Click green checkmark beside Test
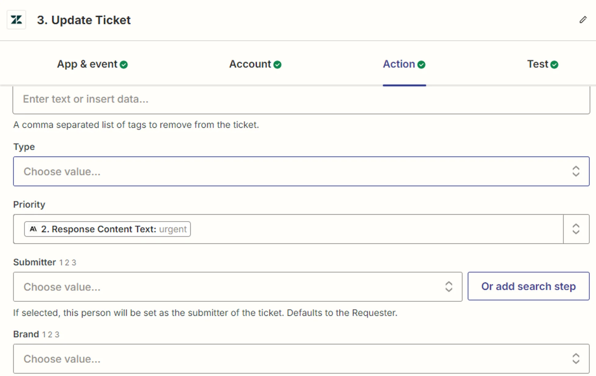 coord(554,65)
